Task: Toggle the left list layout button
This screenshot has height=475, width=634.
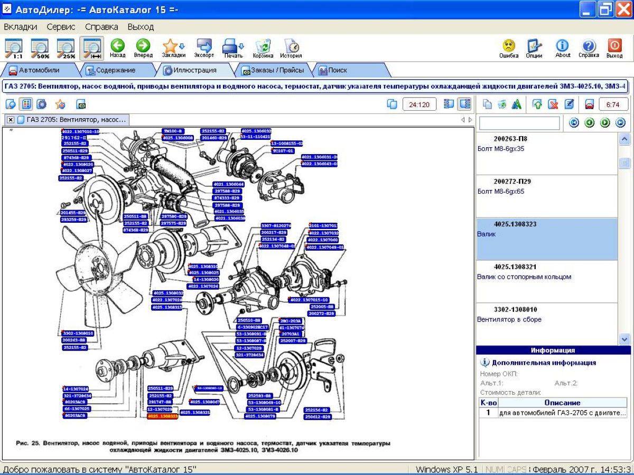Action: click(449, 104)
